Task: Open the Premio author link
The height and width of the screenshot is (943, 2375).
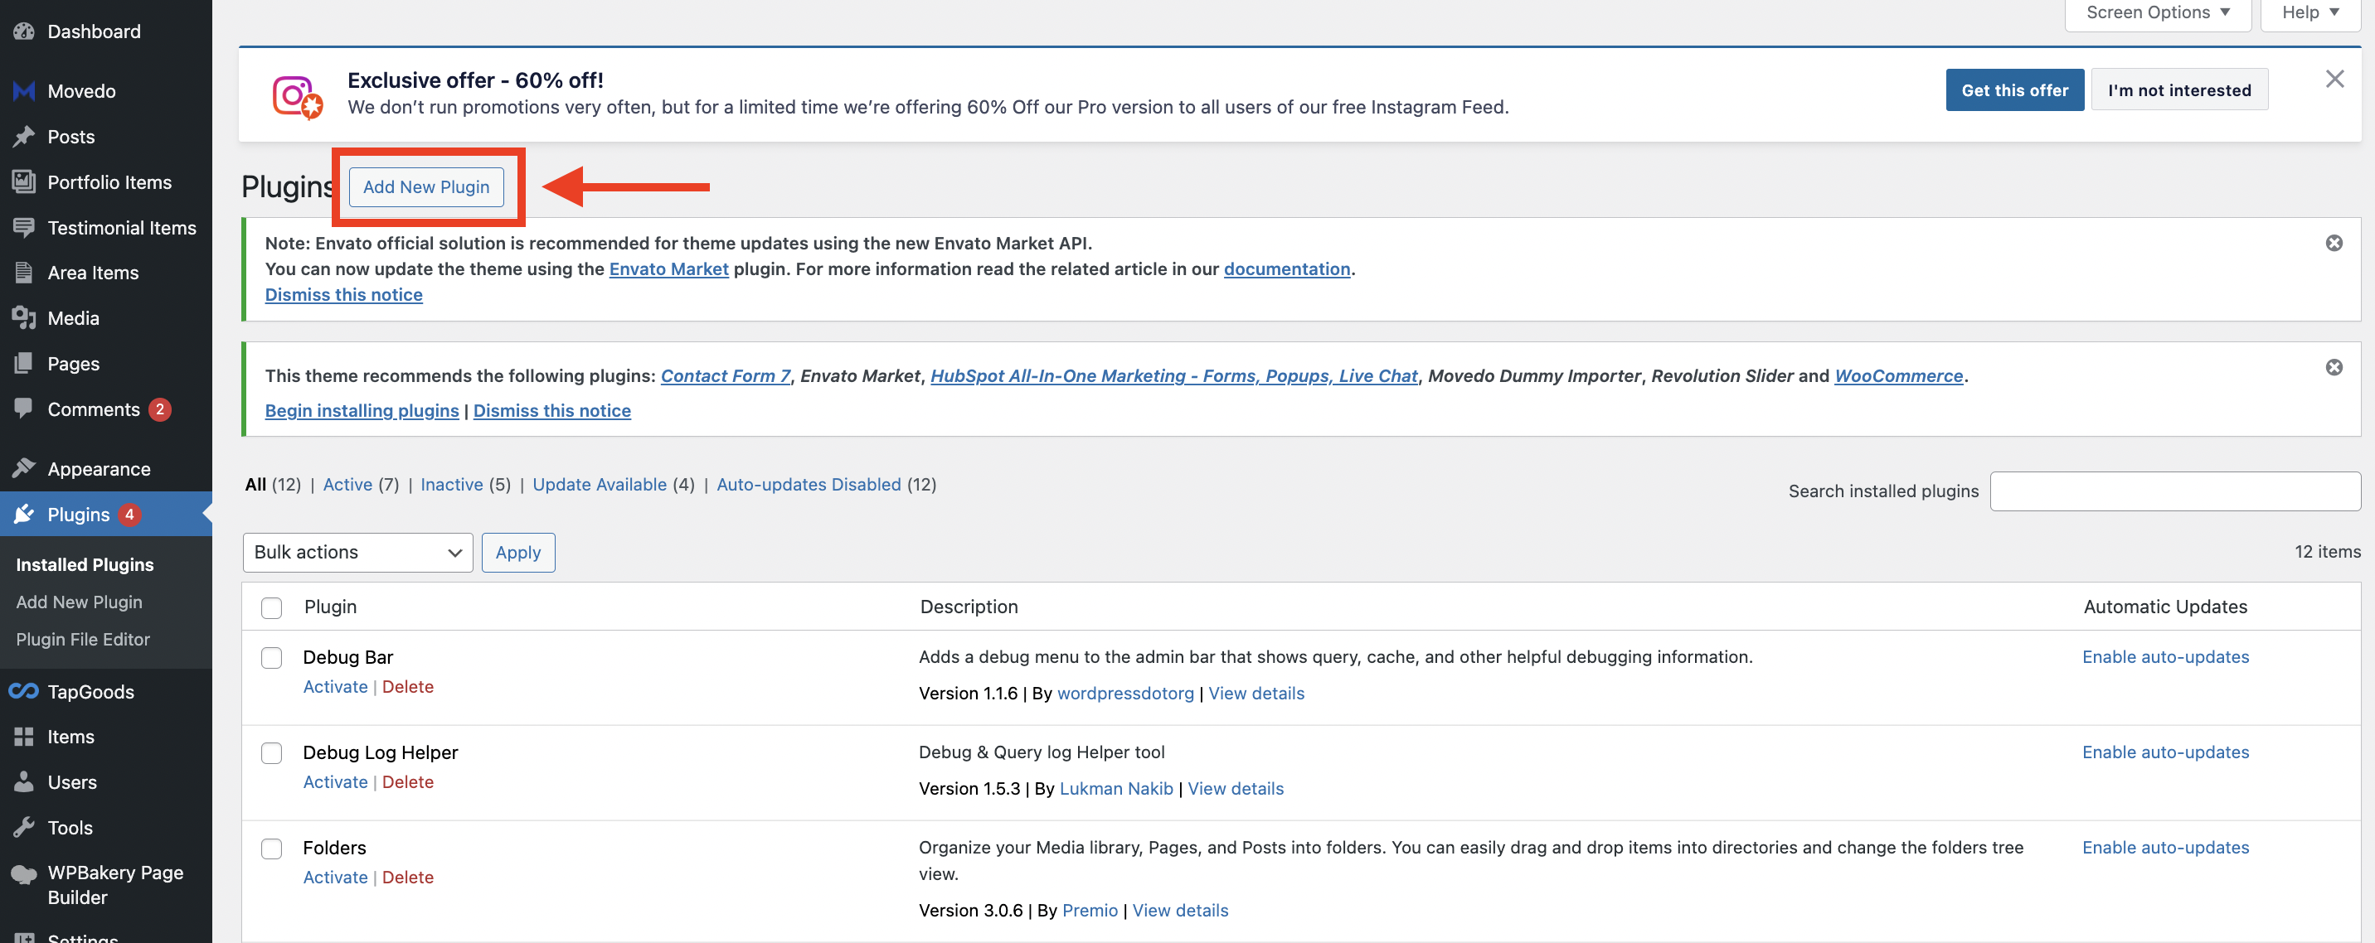Action: point(1090,910)
